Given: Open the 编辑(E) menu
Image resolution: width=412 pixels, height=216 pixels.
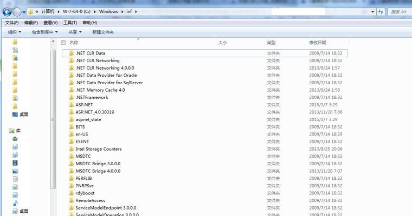Looking at the screenshot, I should [x=31, y=23].
